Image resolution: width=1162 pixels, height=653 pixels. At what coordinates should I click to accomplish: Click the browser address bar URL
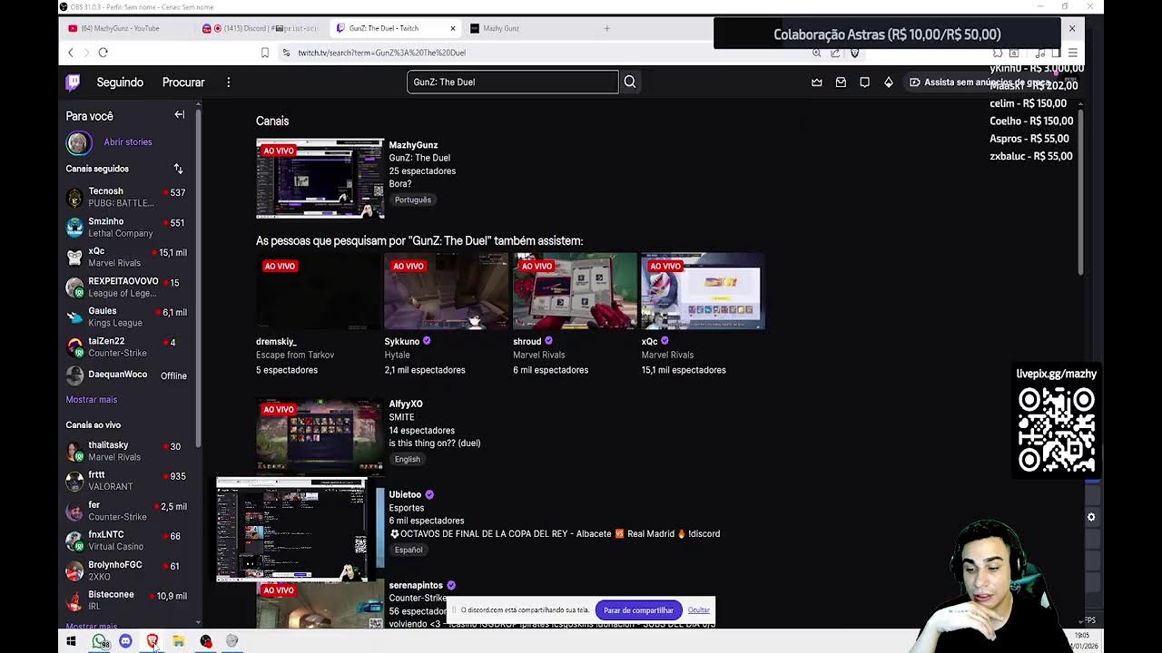(x=381, y=53)
